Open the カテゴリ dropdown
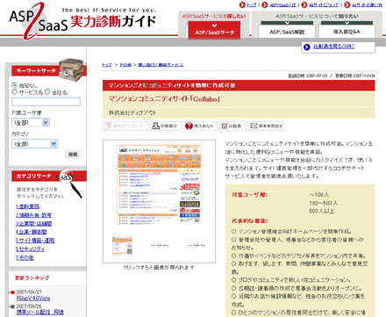 click(x=34, y=144)
